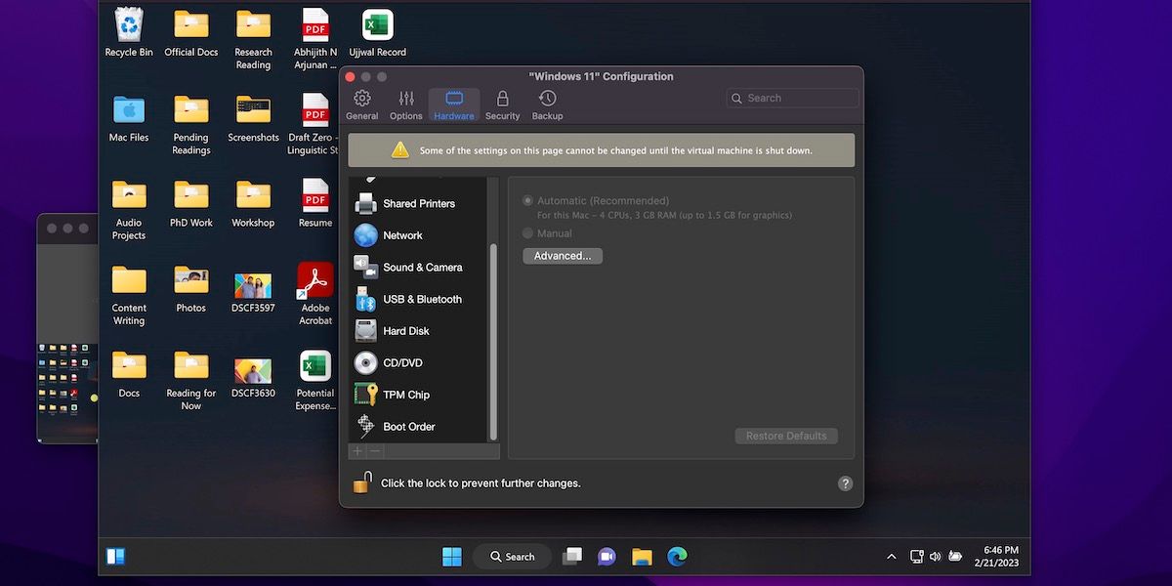Select the Official Docs folder
The height and width of the screenshot is (586, 1172).
coord(191,32)
